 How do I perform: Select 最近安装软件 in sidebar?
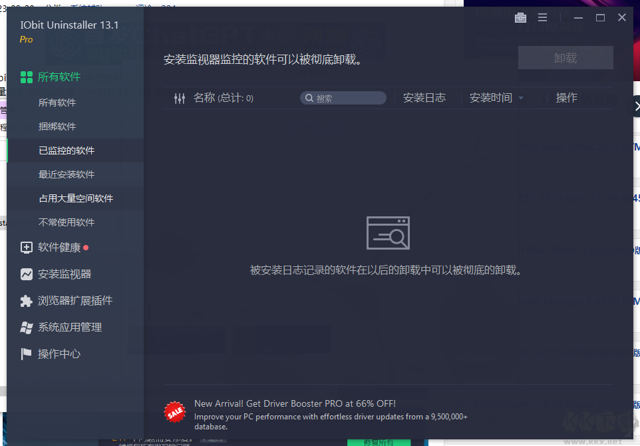click(67, 174)
